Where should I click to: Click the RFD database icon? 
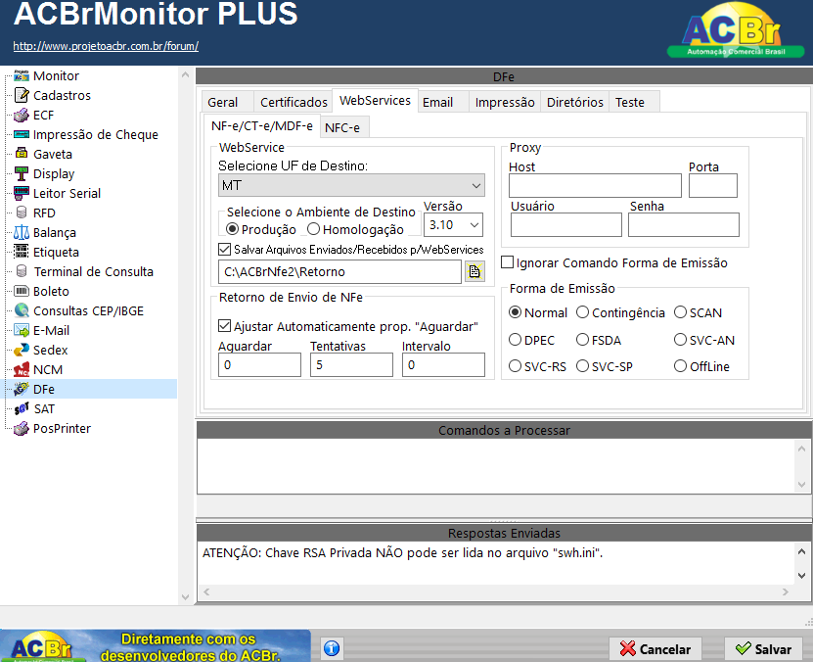click(22, 213)
